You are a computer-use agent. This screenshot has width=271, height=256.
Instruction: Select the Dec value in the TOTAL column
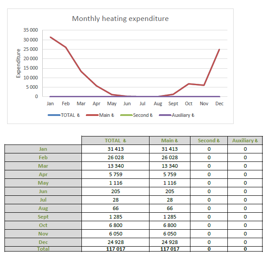(115, 242)
